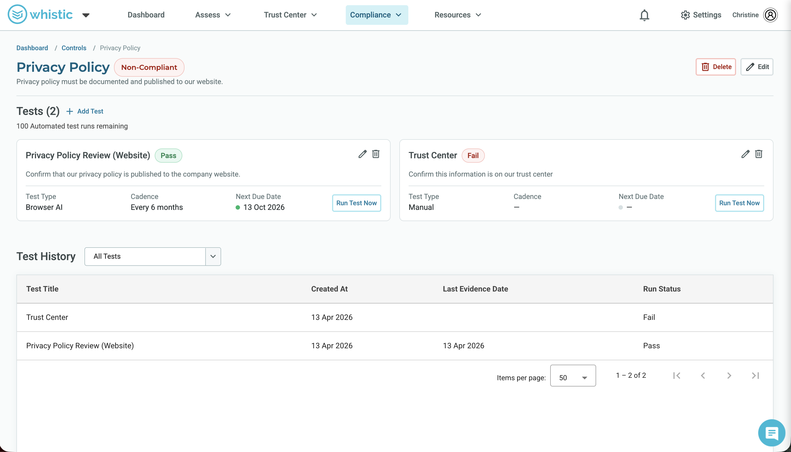
Task: Click the Pass status in the Privacy Policy Review history row
Action: pyautogui.click(x=651, y=346)
